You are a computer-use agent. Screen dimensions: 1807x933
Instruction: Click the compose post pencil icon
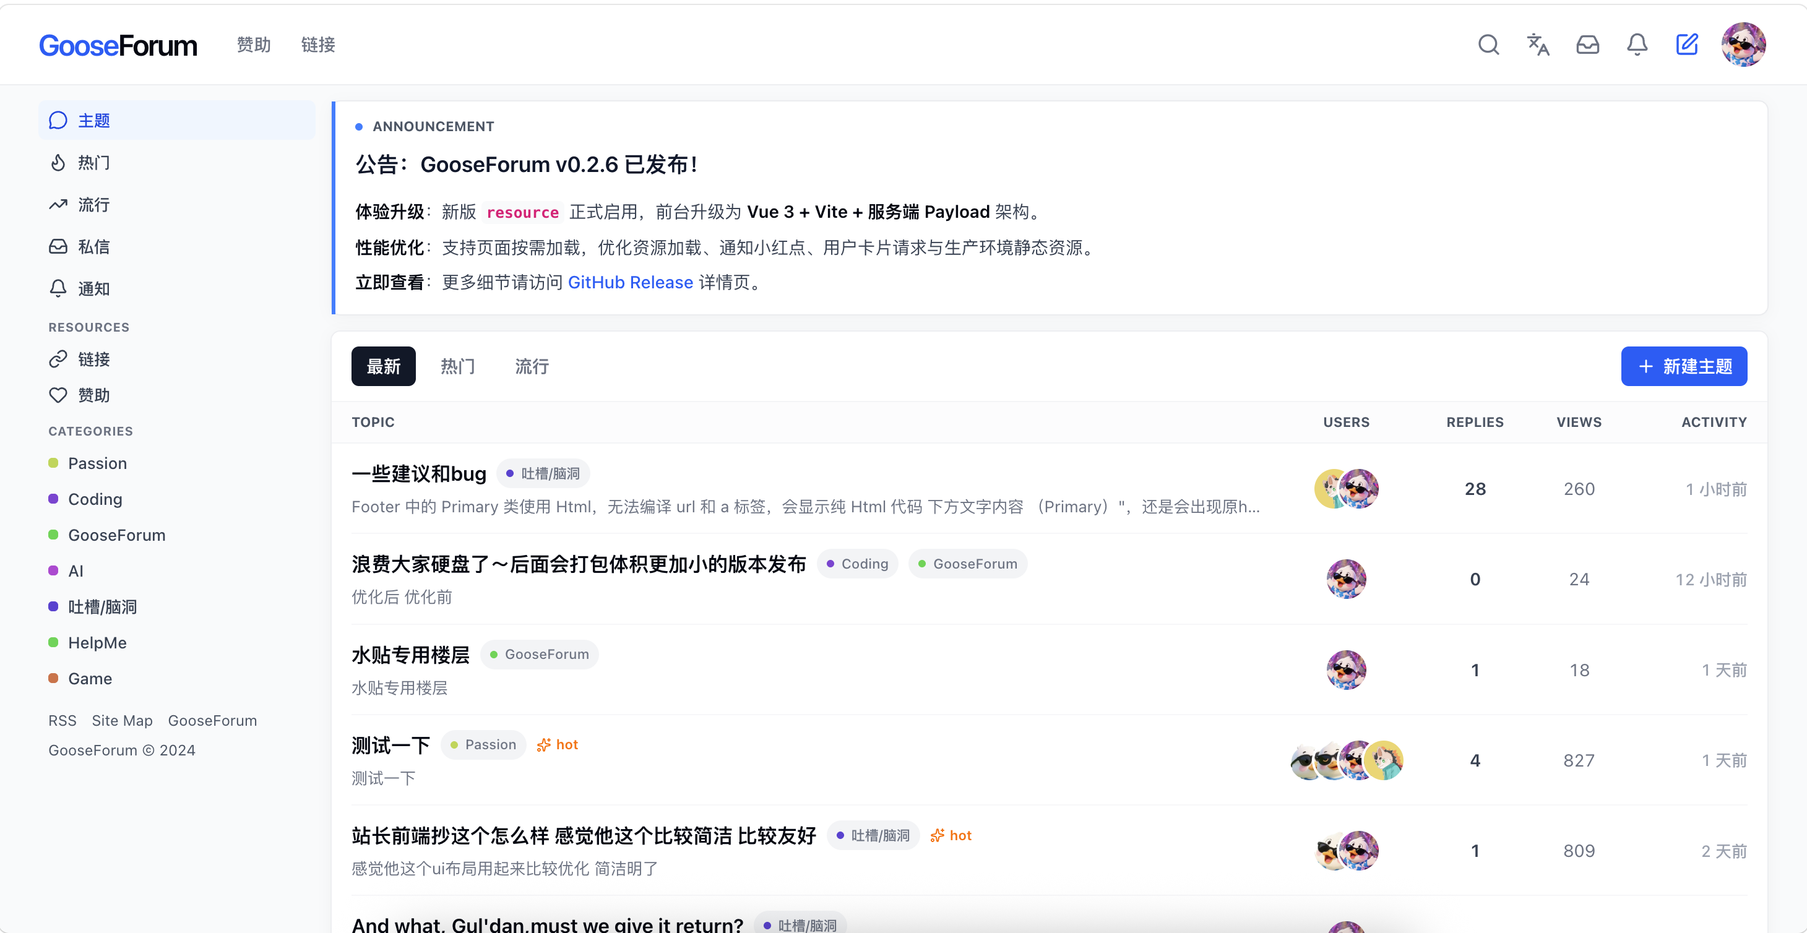(x=1687, y=45)
